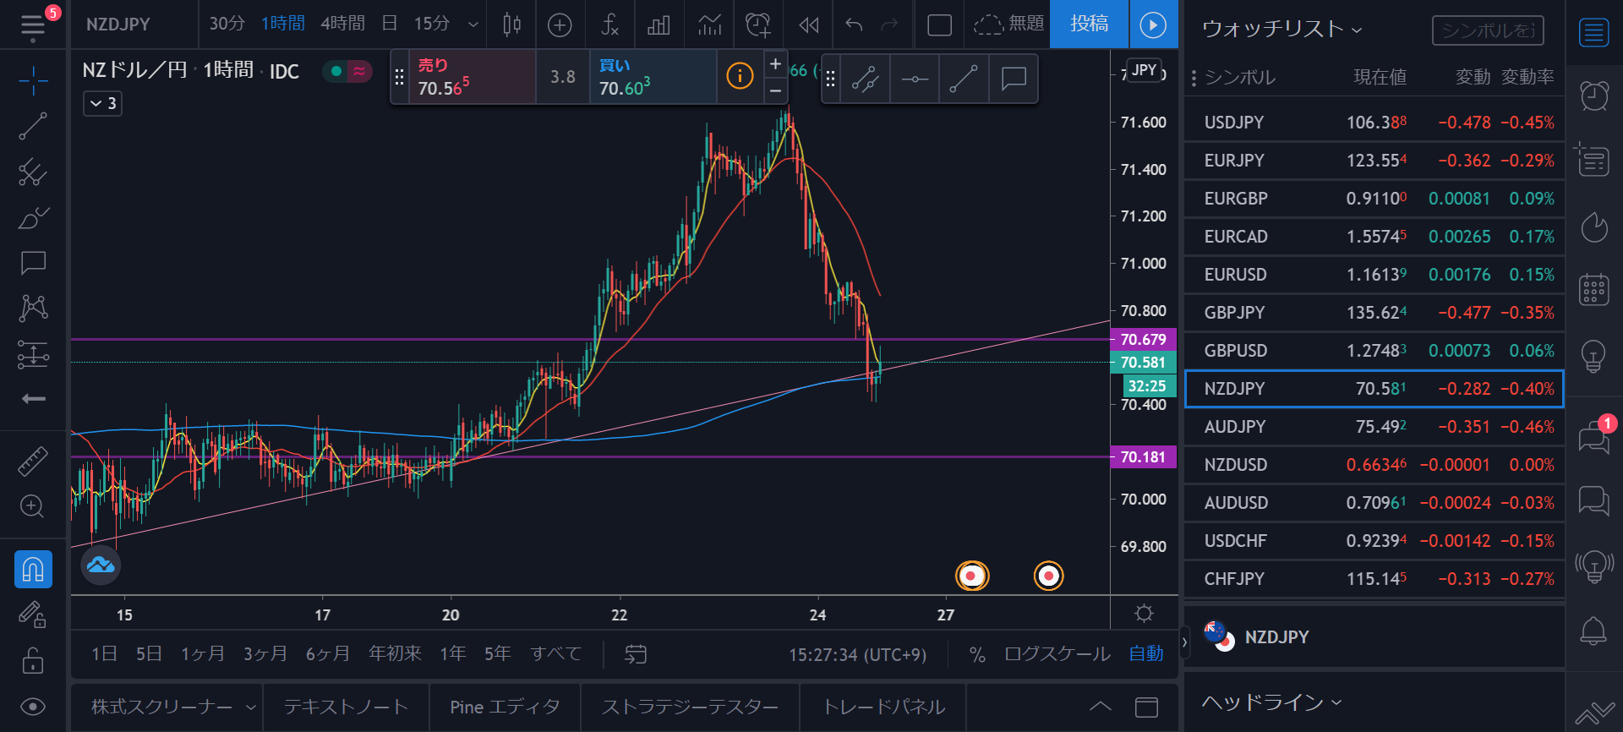Screen dimensions: 1623x732
Task: Open the economic calendar panel icon
Action: [x=1594, y=290]
